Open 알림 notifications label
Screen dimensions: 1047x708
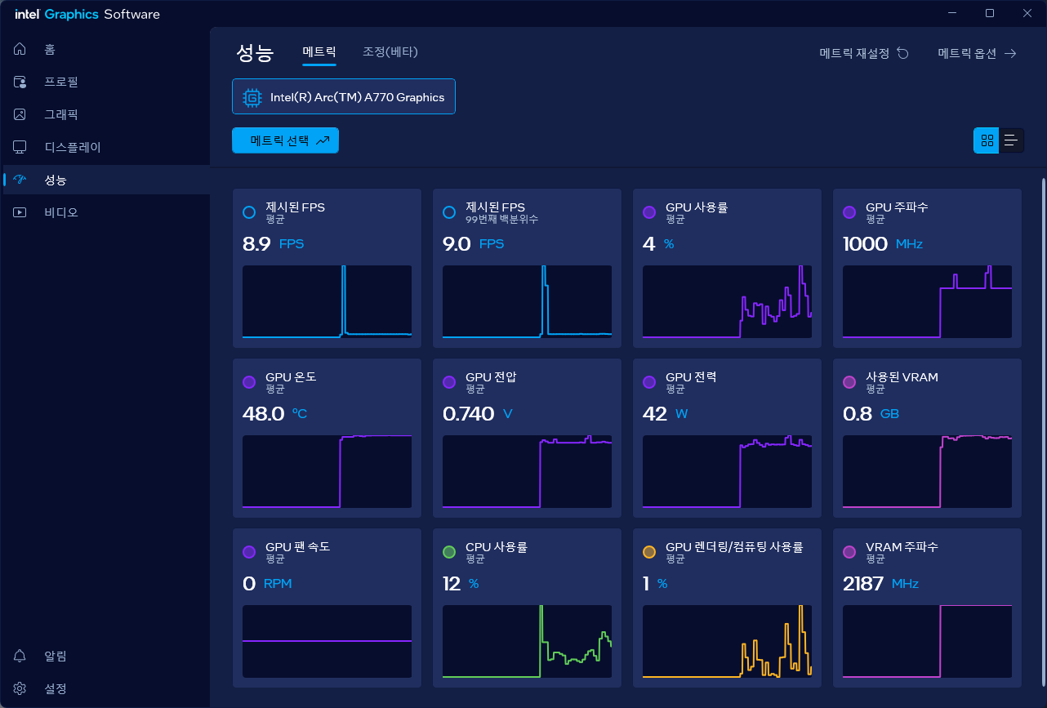coord(56,656)
